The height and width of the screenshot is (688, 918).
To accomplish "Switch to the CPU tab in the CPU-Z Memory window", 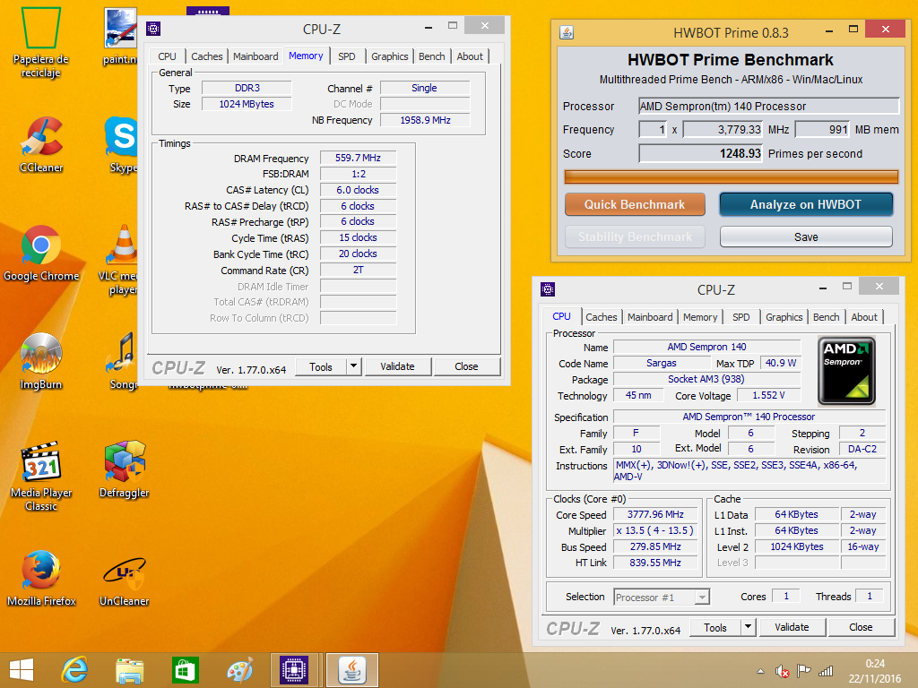I will tap(167, 56).
